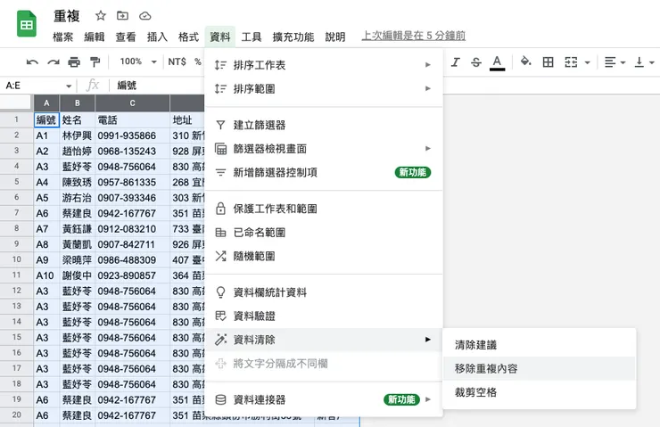Open the 插入 menu
This screenshot has height=427, width=660.
[x=157, y=37]
